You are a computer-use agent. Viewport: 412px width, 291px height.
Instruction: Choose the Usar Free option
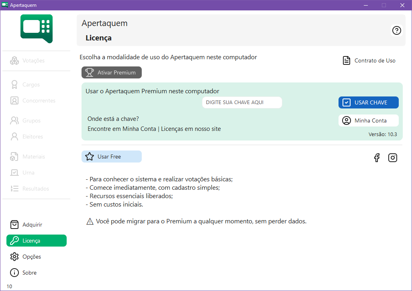pyautogui.click(x=111, y=157)
